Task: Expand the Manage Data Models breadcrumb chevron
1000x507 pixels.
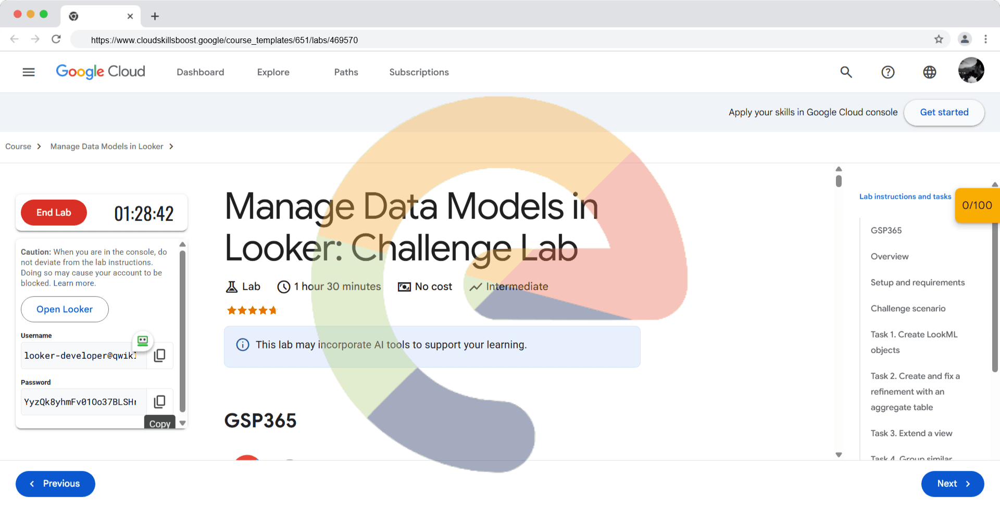Action: click(x=171, y=147)
